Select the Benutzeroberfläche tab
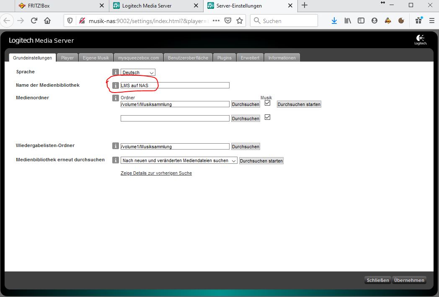 pyautogui.click(x=188, y=58)
